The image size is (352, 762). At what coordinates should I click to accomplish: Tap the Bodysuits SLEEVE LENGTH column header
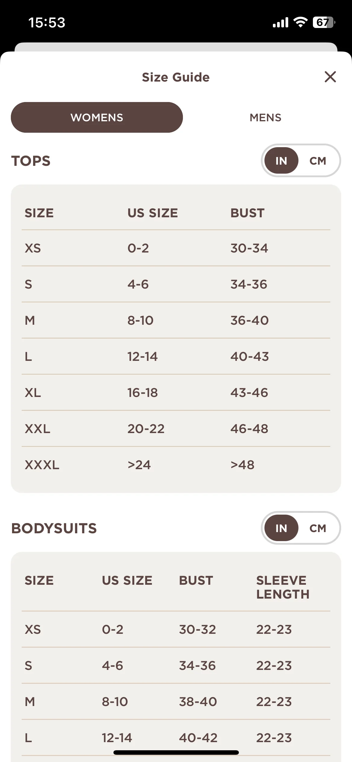click(x=283, y=587)
